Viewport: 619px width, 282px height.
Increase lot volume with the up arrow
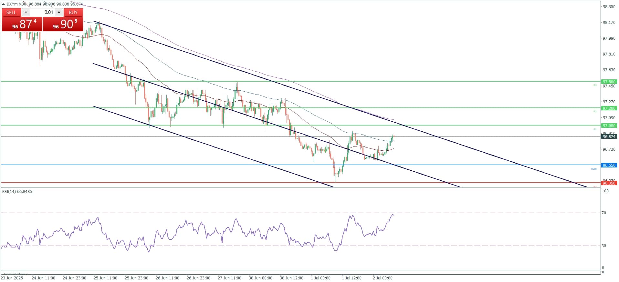(x=59, y=12)
